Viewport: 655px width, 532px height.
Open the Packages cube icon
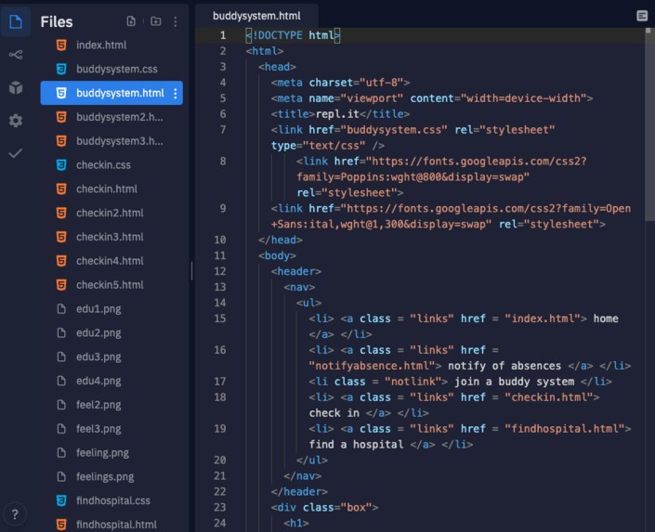[16, 87]
